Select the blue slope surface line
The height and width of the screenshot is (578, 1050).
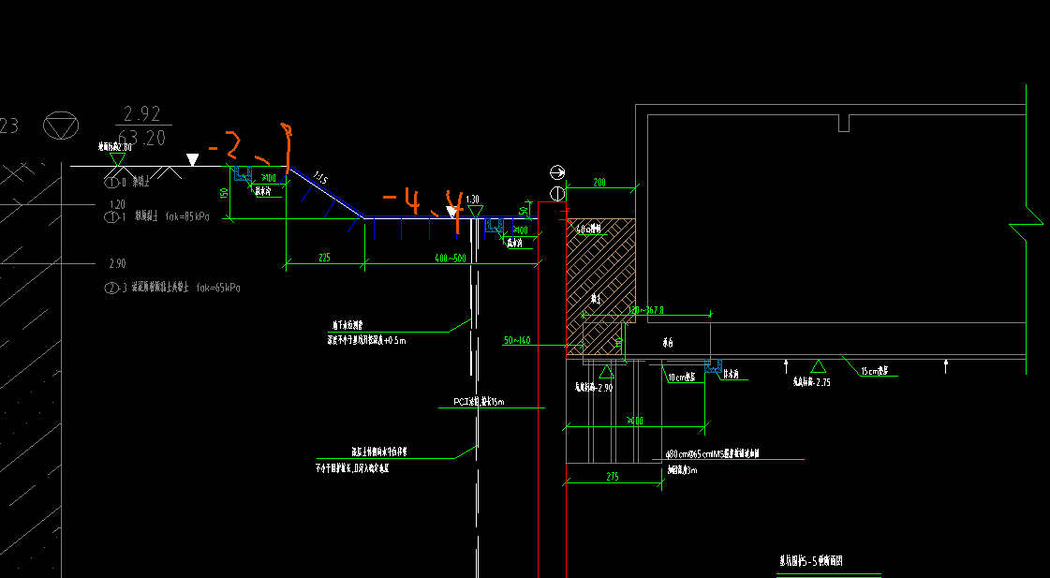(327, 192)
